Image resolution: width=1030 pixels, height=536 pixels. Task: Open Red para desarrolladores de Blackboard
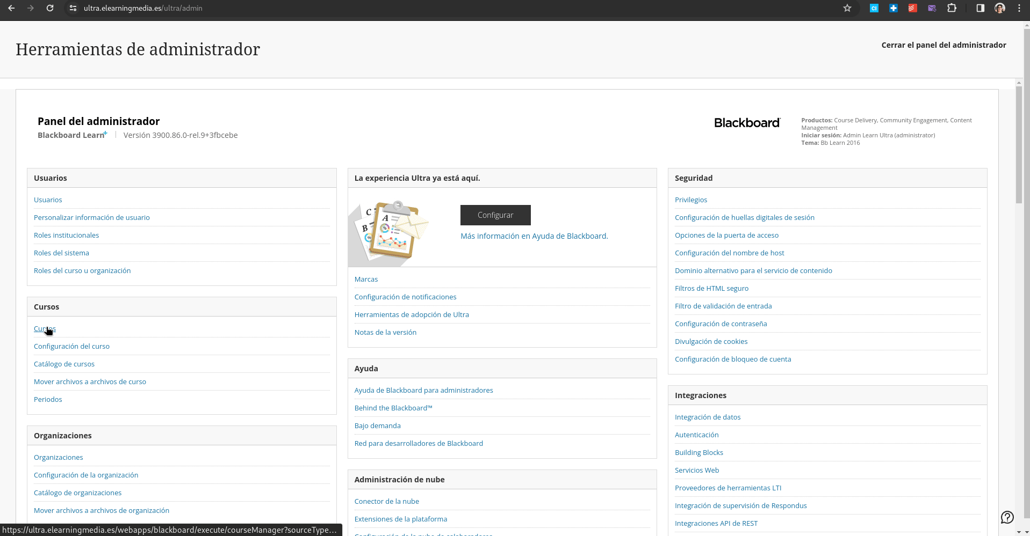pyautogui.click(x=419, y=443)
